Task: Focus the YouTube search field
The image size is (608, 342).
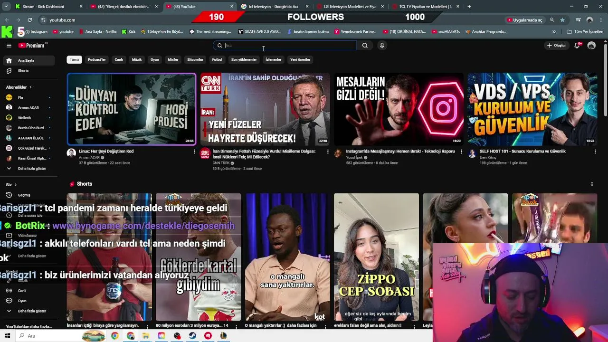Action: pyautogui.click(x=285, y=46)
